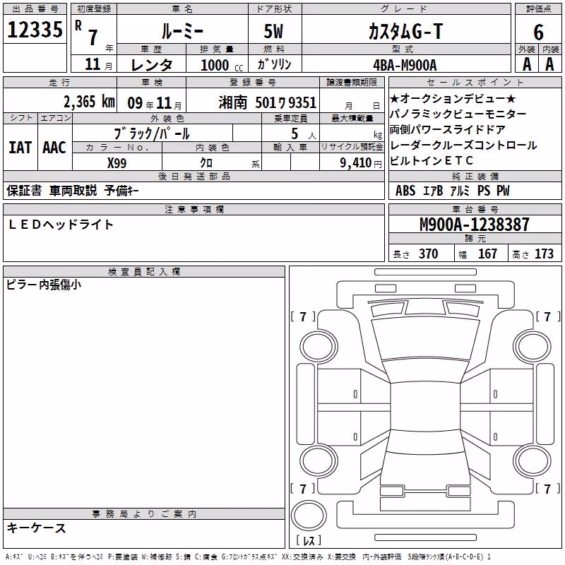
Task: Select the mileage 2,365 km
Action: 89,102
